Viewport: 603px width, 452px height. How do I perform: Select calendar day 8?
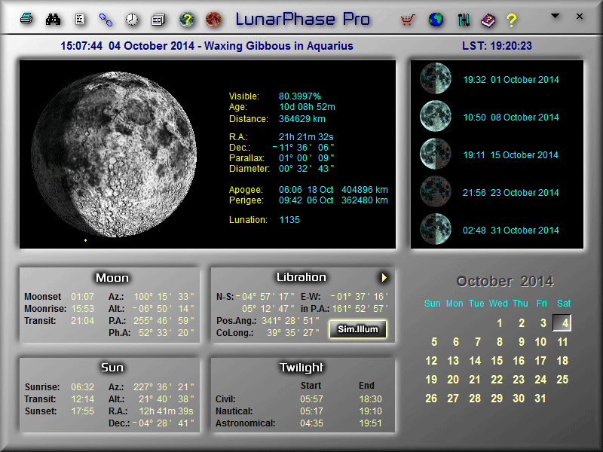pos(499,342)
